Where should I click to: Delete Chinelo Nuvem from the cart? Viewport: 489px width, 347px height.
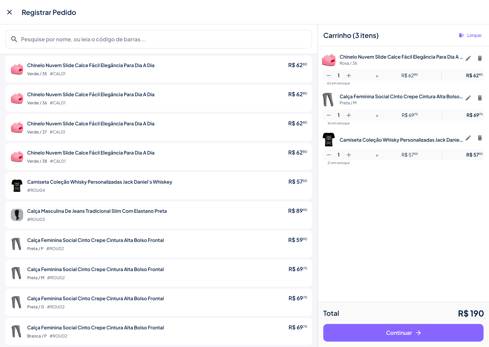tap(479, 58)
